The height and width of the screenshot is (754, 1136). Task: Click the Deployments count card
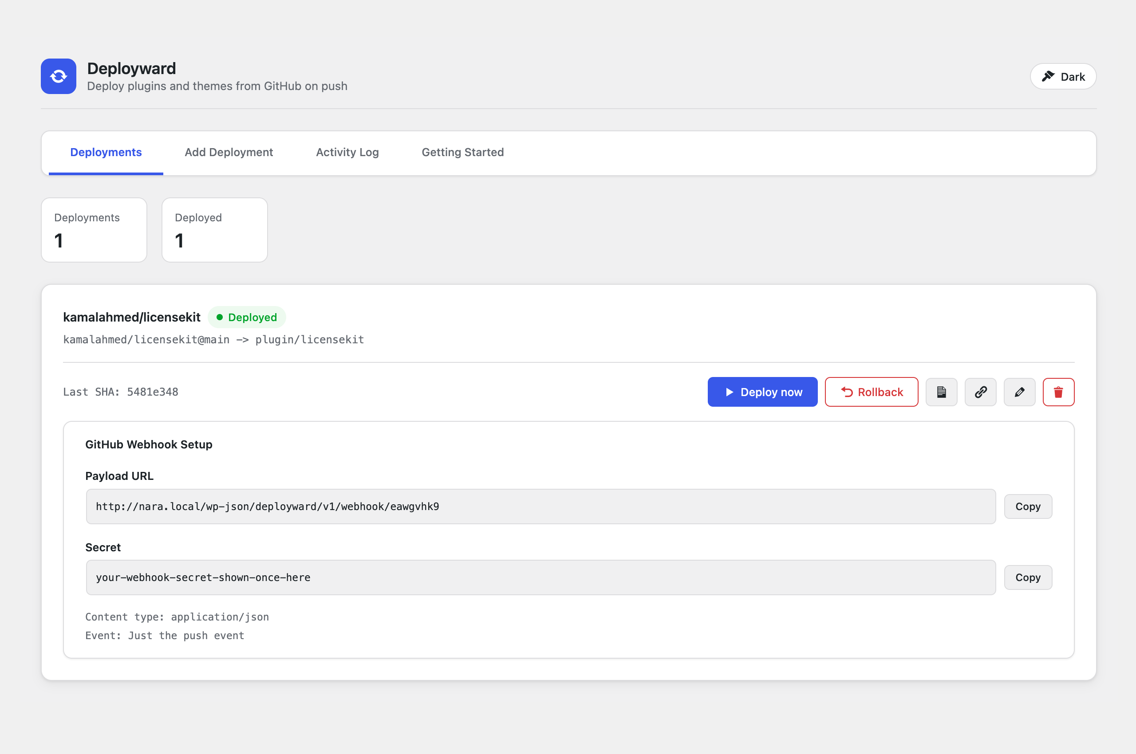pos(94,230)
